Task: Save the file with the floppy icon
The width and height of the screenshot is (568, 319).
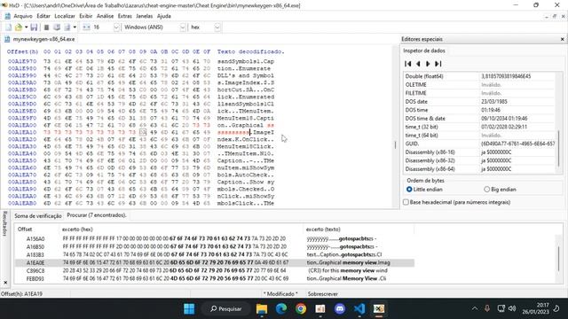Action: point(34,27)
